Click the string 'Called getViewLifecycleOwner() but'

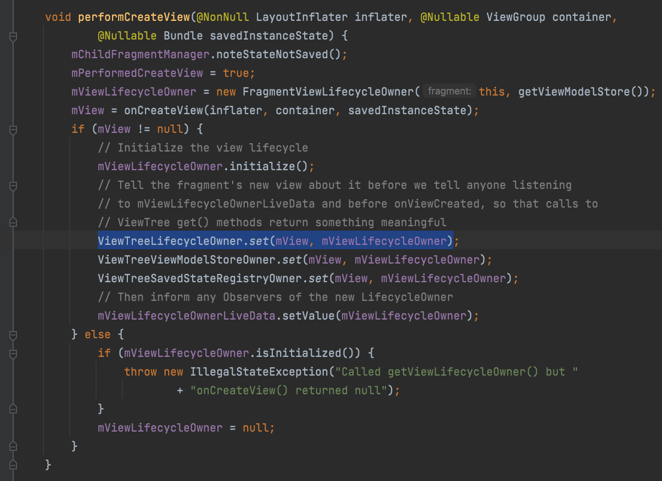pos(456,372)
